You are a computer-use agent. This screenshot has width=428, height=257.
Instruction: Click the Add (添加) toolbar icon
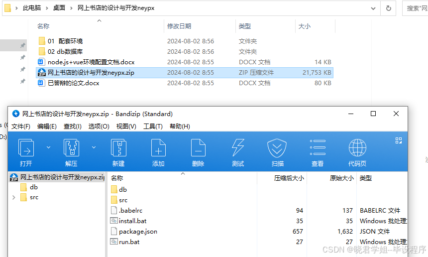click(158, 148)
